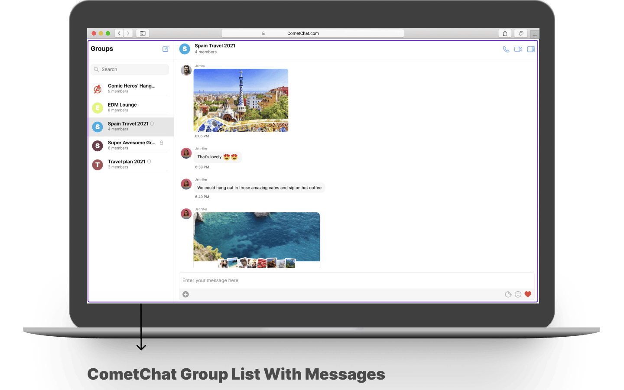Click the create new group icon
This screenshot has width=624, height=390.
[x=166, y=49]
